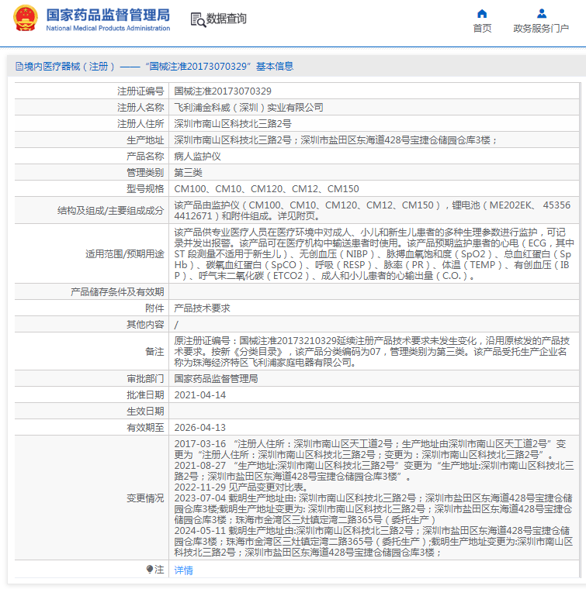Click the national emblem logo

click(x=25, y=18)
